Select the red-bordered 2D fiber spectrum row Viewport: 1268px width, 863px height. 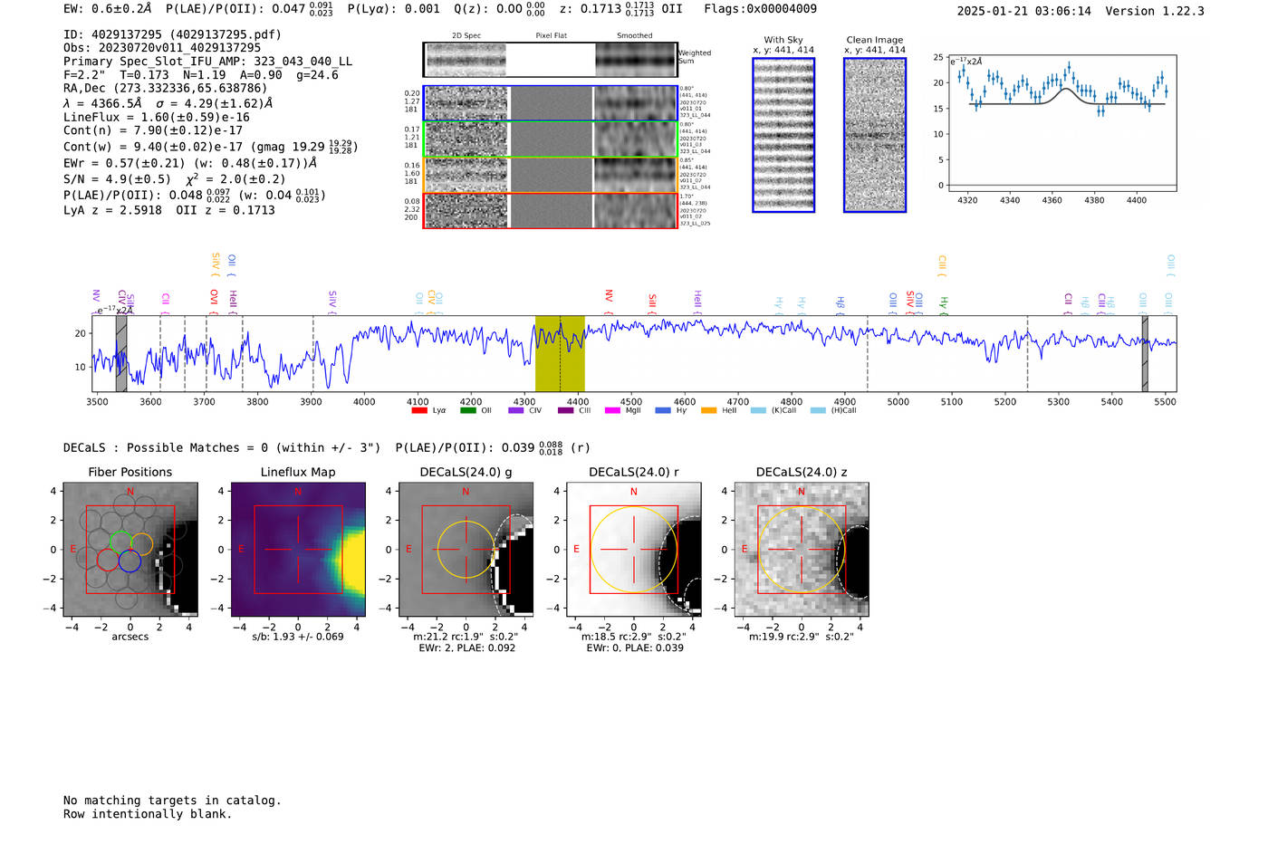pos(550,210)
